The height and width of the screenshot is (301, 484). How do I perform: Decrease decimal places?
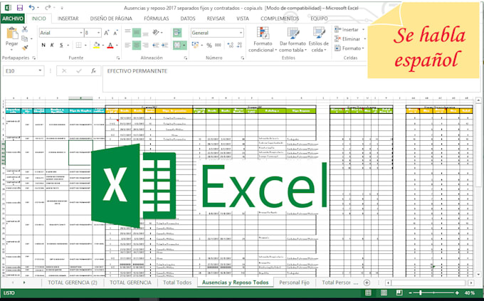(x=240, y=45)
